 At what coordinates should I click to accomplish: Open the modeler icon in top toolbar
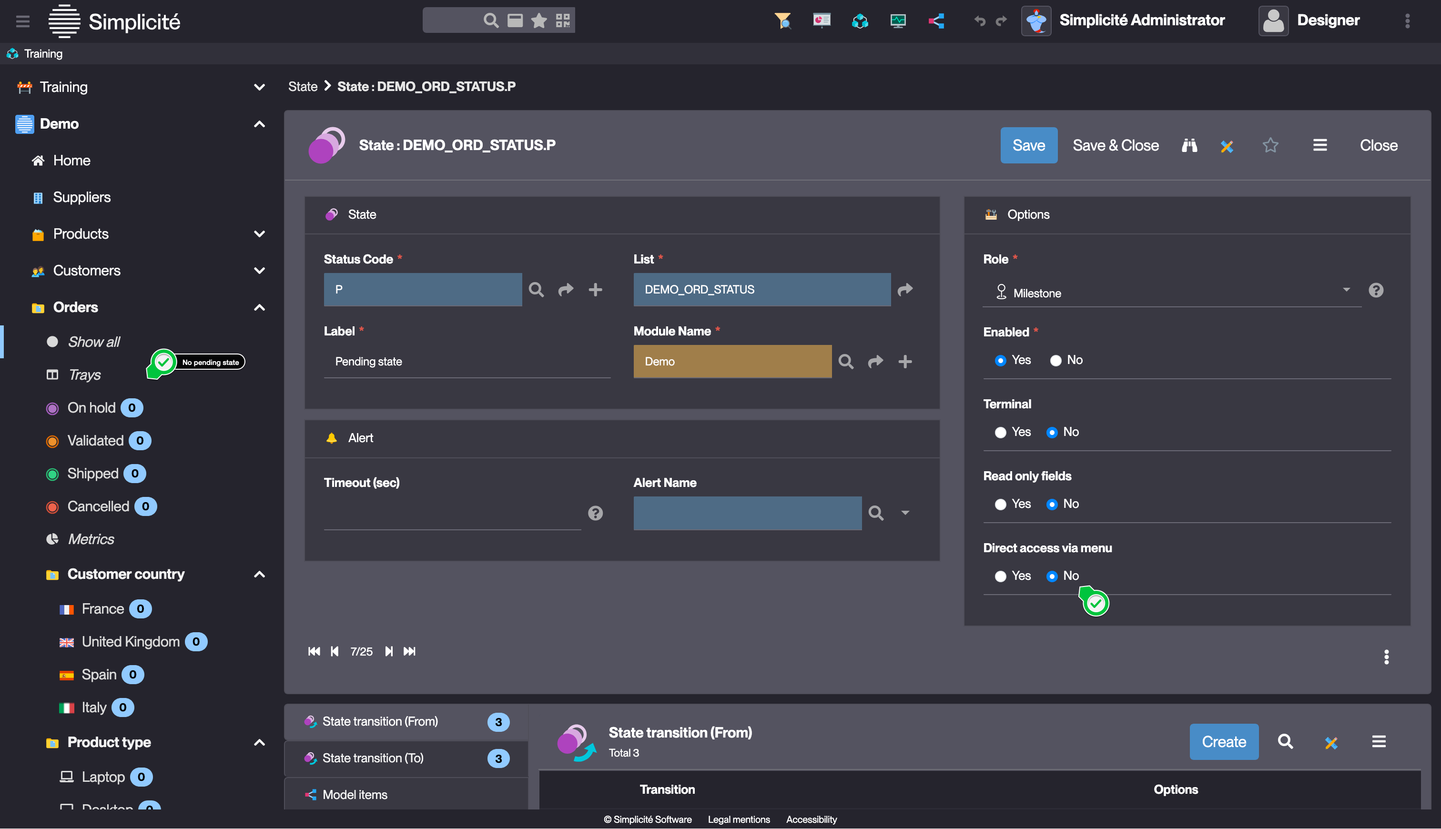tap(936, 21)
